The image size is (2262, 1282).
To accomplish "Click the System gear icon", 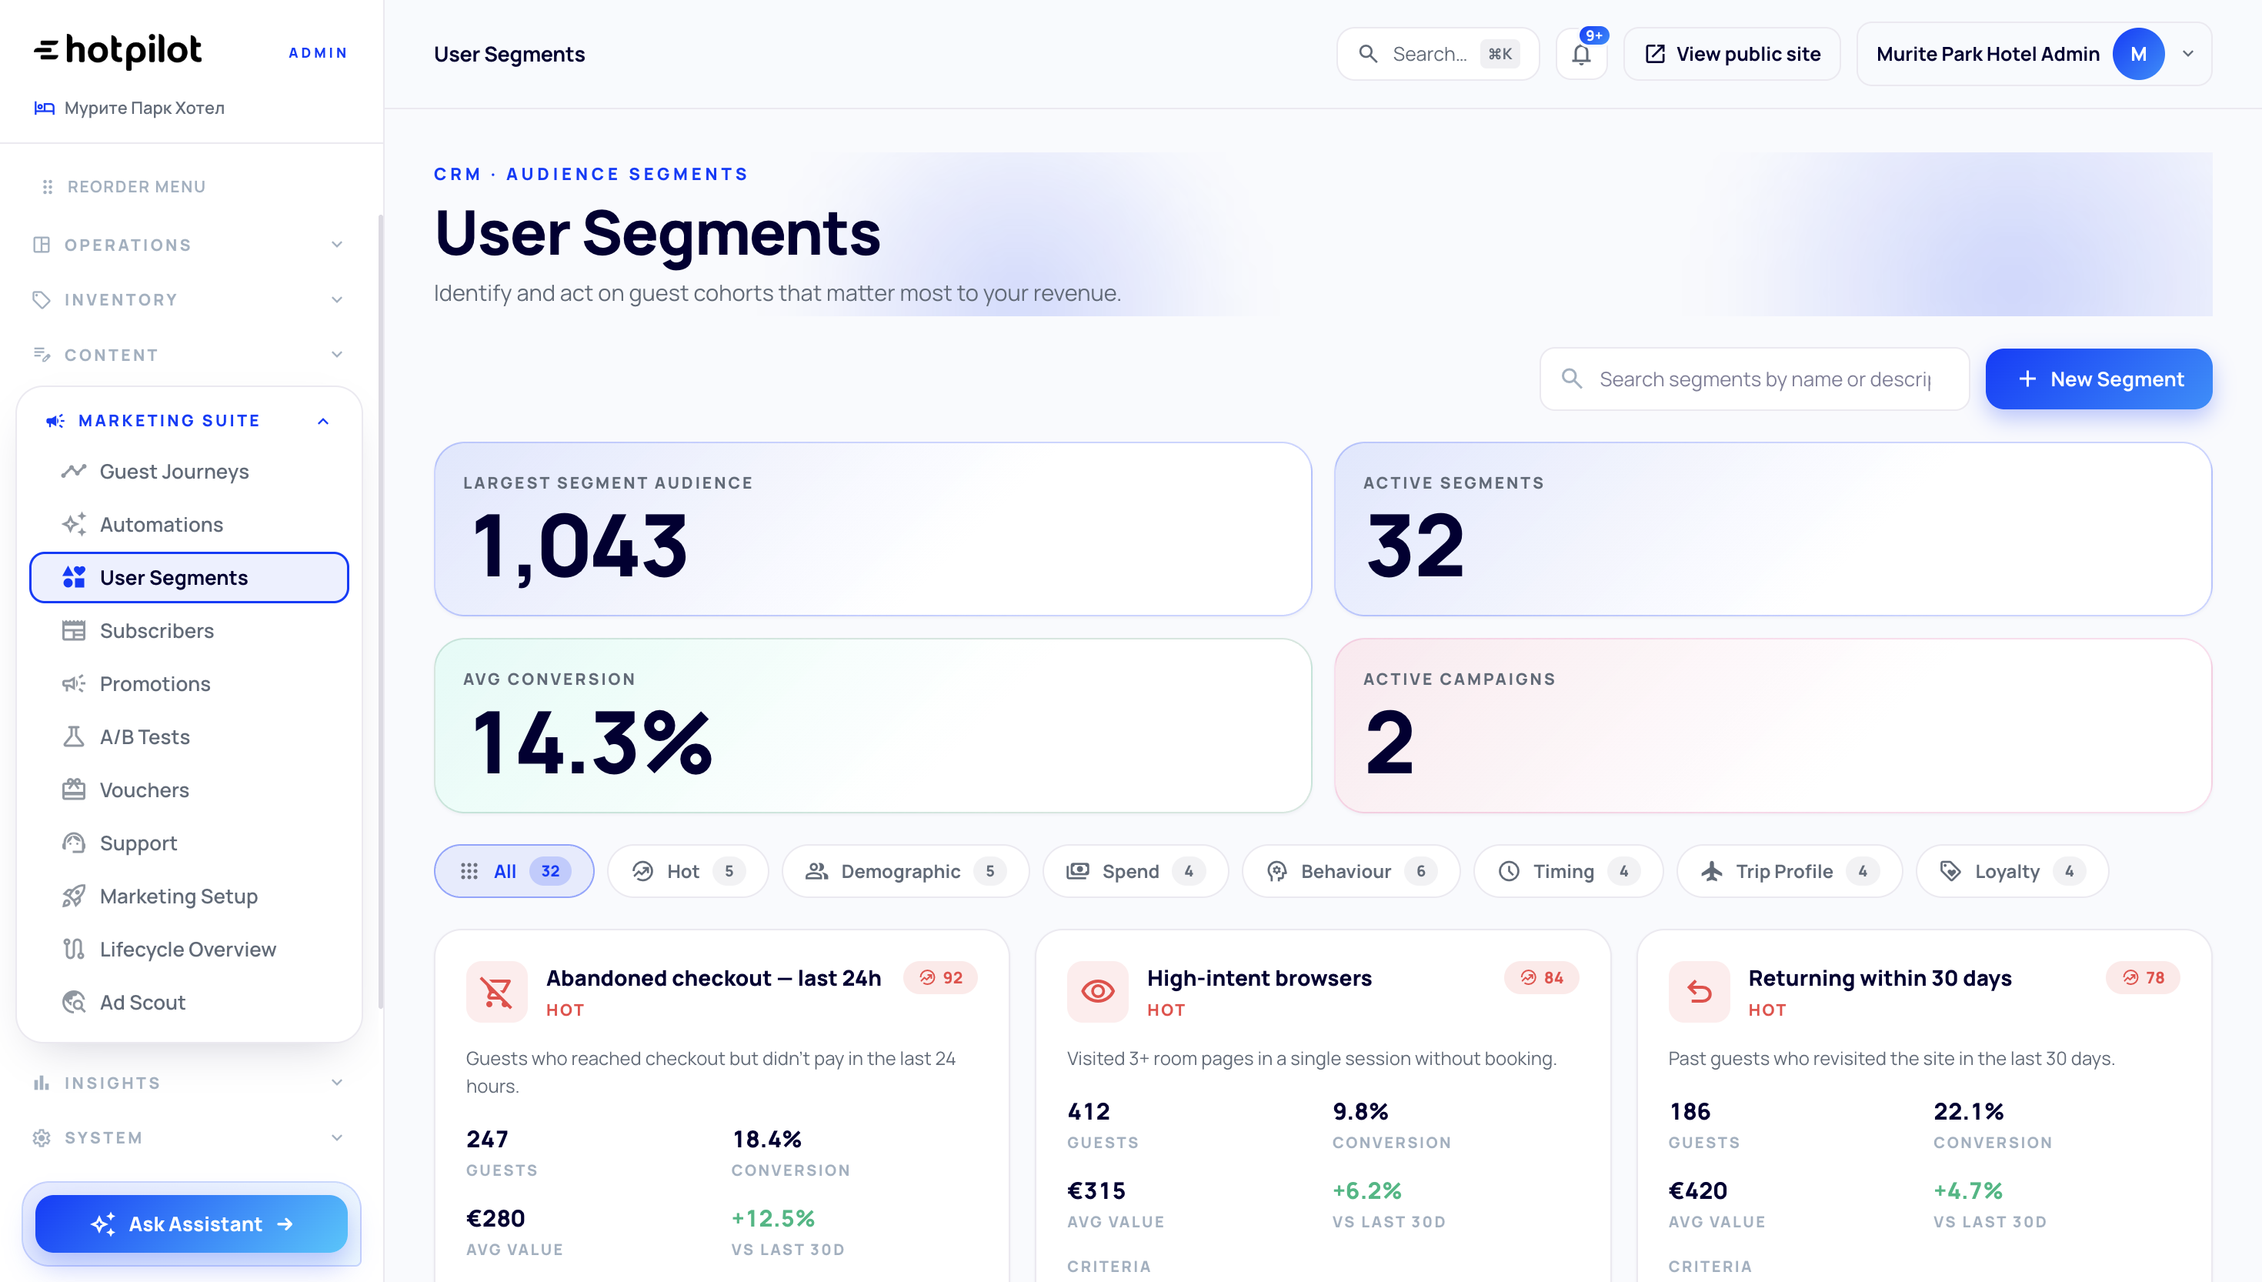I will point(42,1137).
